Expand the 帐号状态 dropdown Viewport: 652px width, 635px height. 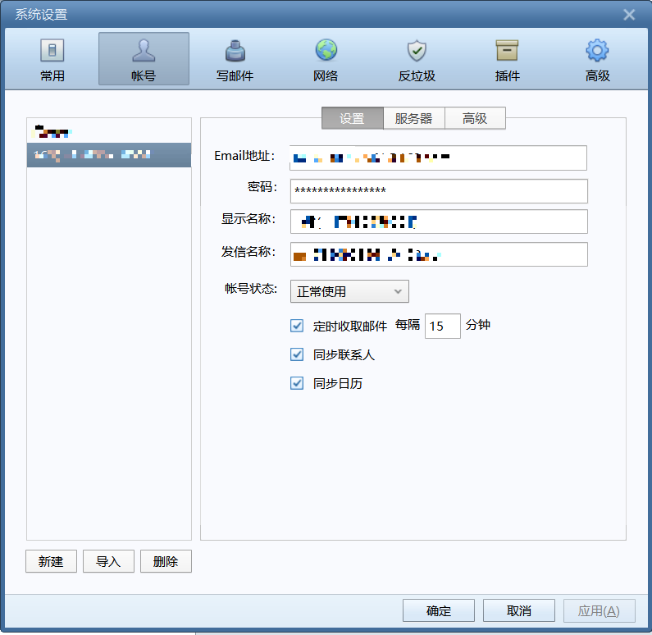(349, 291)
